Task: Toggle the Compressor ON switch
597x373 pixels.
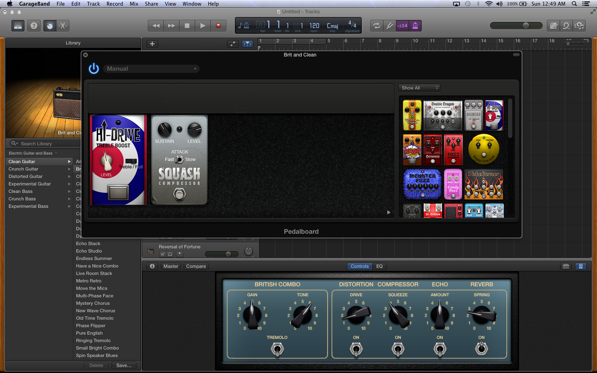Action: (398, 349)
